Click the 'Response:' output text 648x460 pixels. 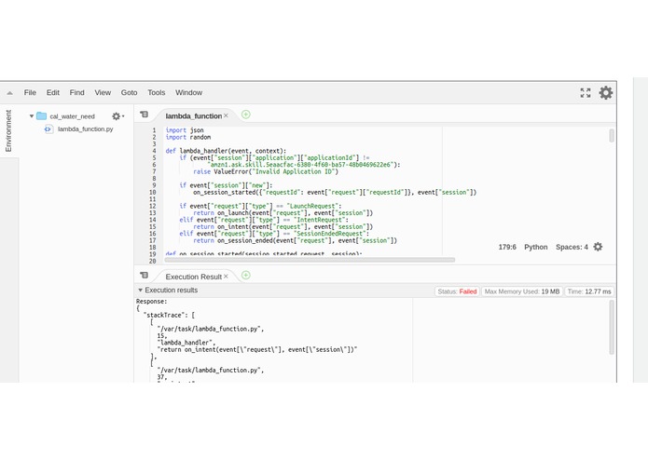coord(152,302)
